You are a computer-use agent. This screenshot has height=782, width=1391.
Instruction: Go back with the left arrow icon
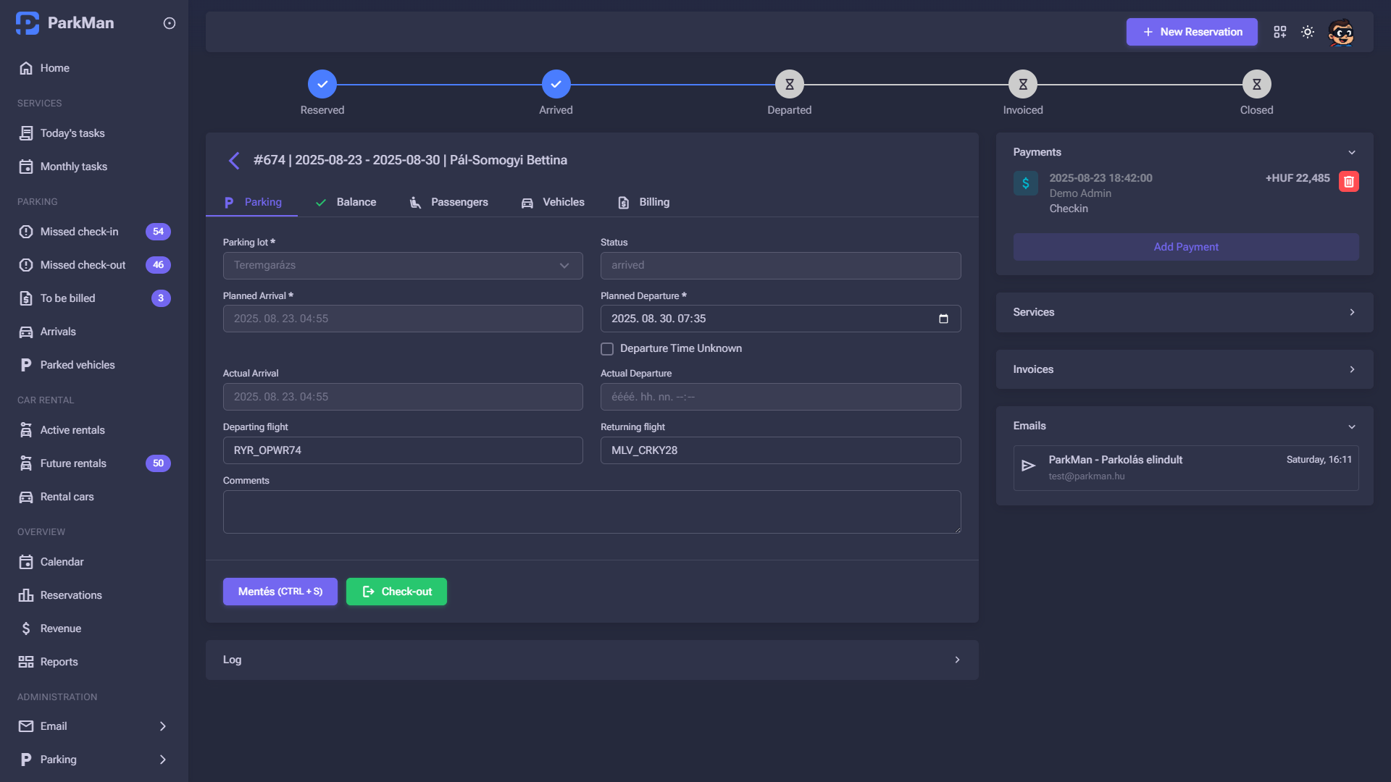[x=234, y=161]
